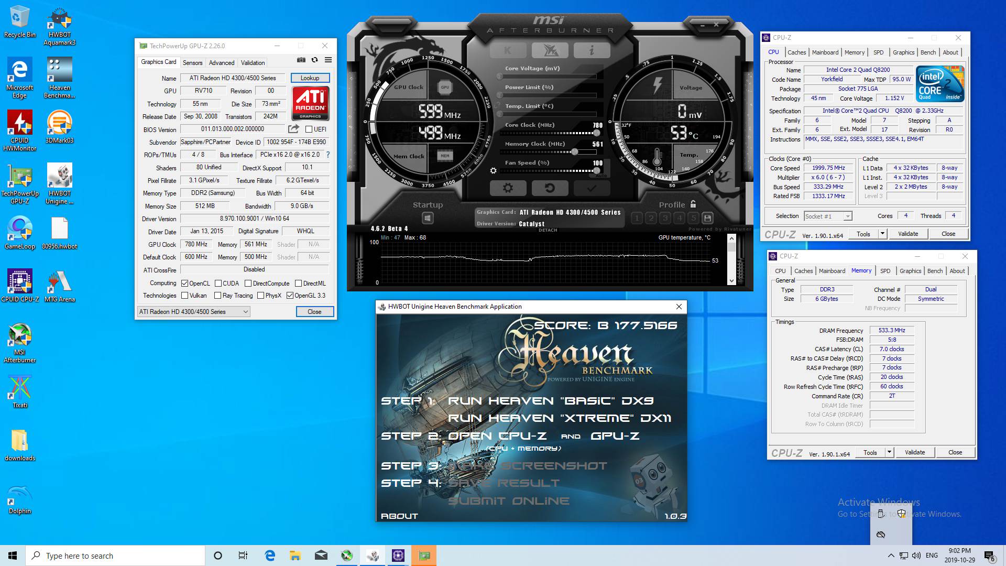This screenshot has height=566, width=1006.
Task: Expand Socket #1 selection dropdown in CPU-Z
Action: [848, 216]
